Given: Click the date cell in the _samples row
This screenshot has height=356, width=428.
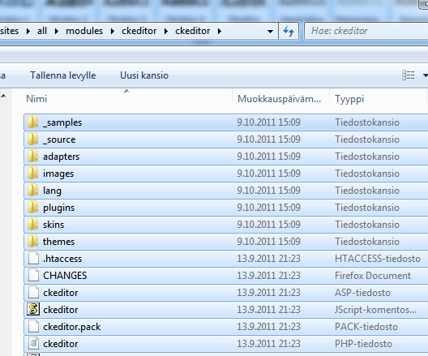Looking at the screenshot, I should [x=268, y=122].
